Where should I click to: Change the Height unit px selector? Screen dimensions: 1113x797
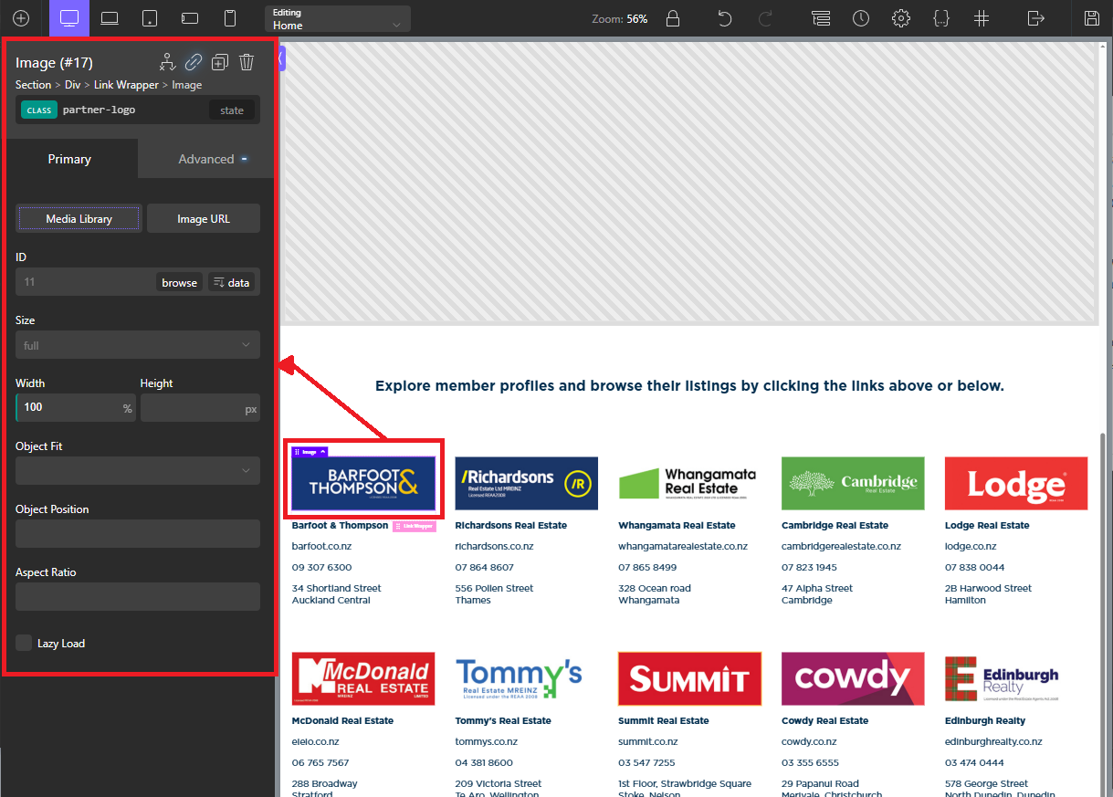(251, 409)
